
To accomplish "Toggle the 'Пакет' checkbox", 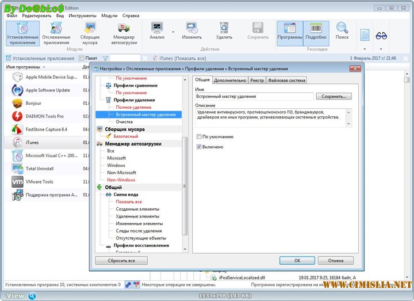I will [x=81, y=58].
